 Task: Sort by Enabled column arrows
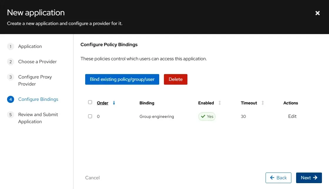click(x=219, y=103)
